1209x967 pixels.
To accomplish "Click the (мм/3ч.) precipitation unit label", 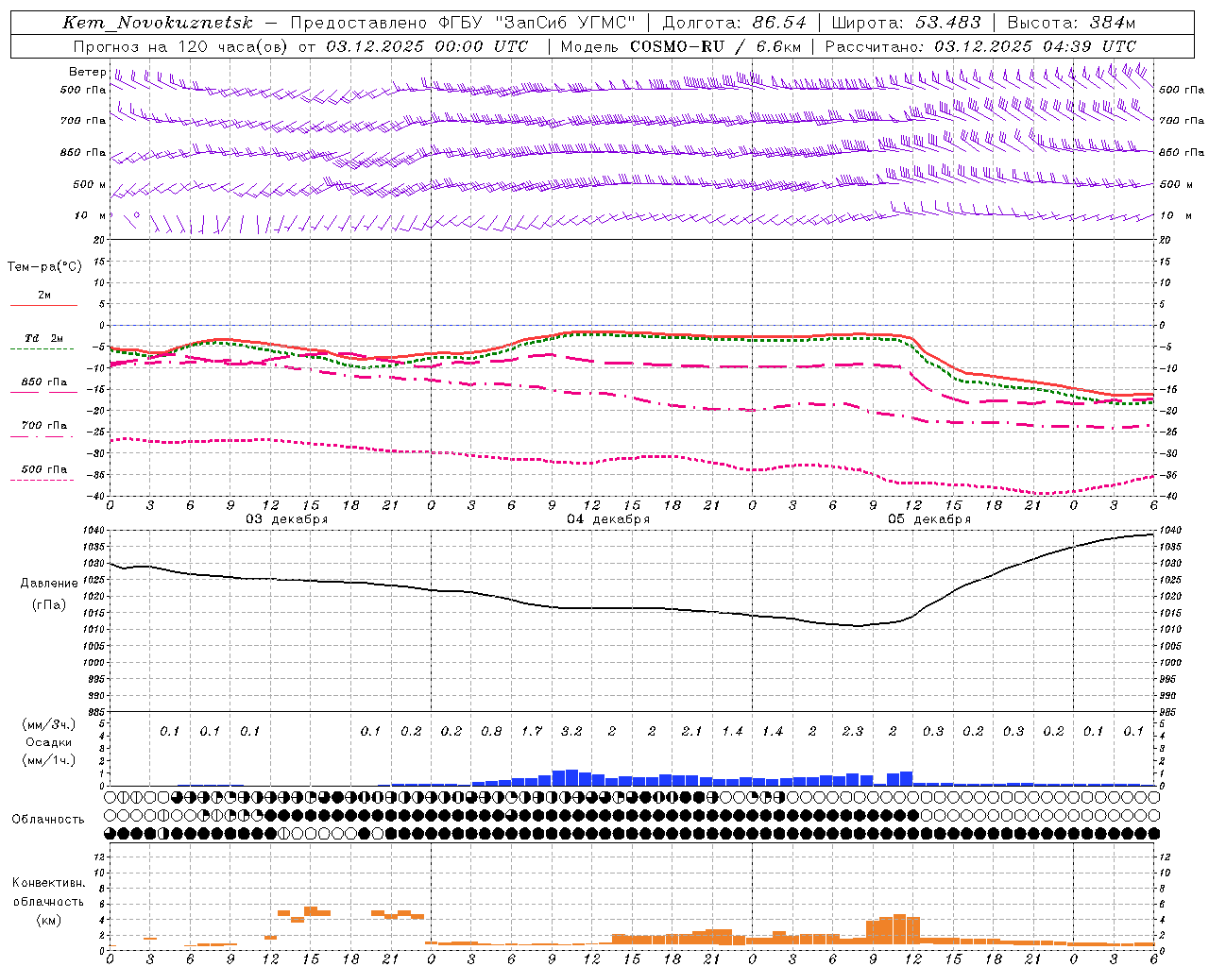I will click(49, 724).
